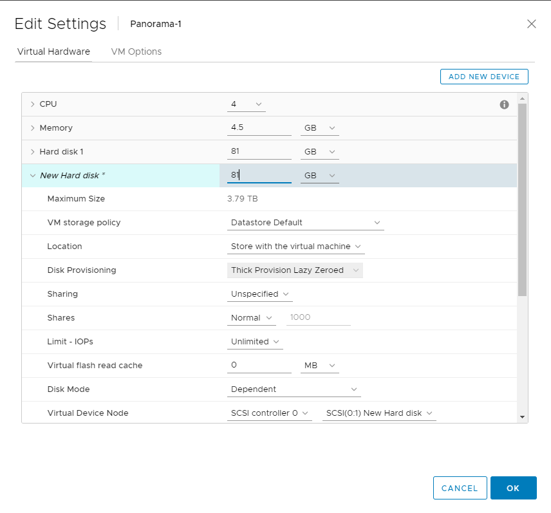Open the Location dropdown
Viewport: 551px width, 513px height.
tap(295, 246)
